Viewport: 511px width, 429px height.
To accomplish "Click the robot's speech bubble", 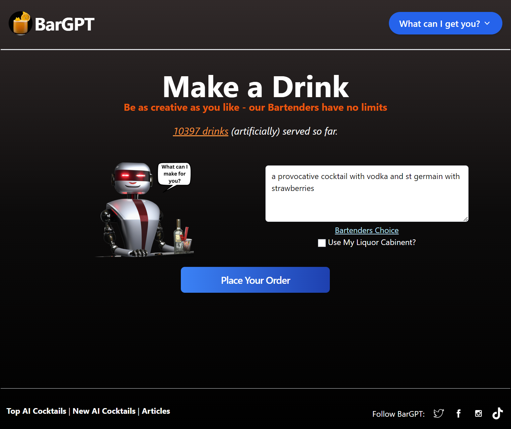I will click(174, 174).
